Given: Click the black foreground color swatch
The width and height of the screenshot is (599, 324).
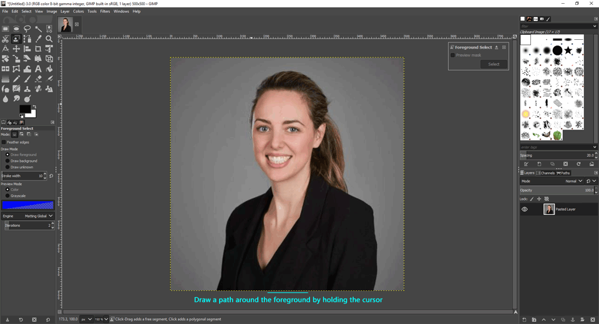Looking at the screenshot, I should [x=25, y=109].
